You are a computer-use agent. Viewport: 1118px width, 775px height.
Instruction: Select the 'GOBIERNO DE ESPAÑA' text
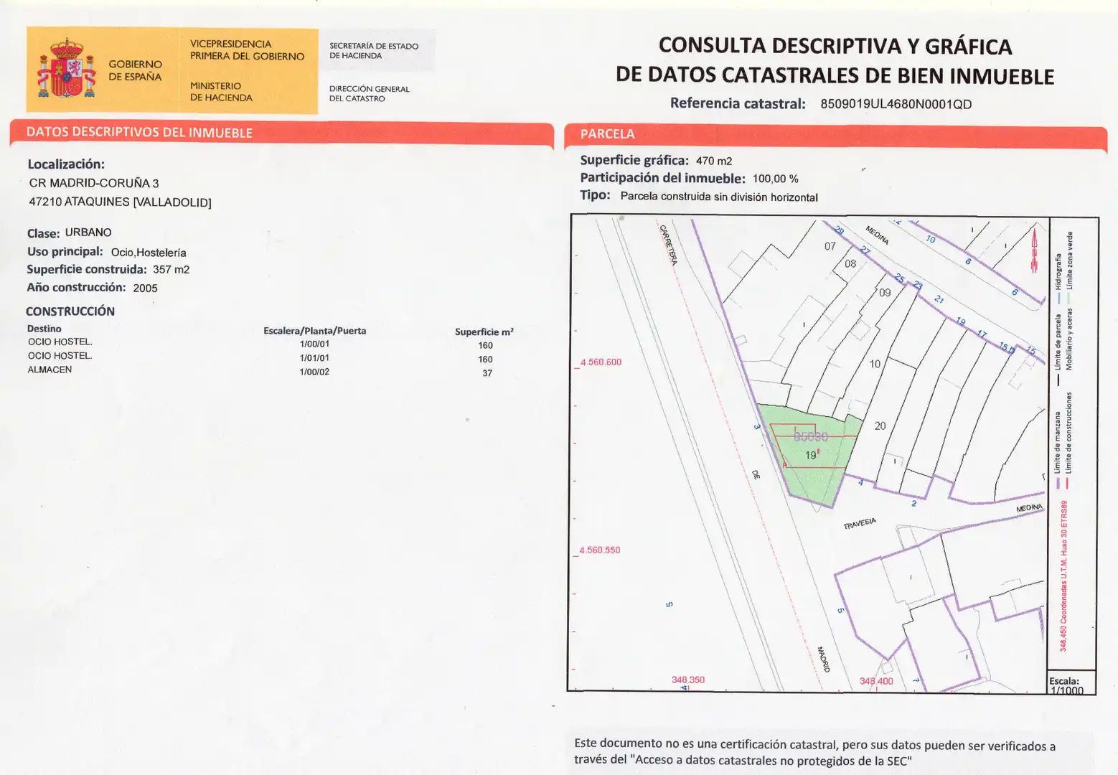click(135, 70)
